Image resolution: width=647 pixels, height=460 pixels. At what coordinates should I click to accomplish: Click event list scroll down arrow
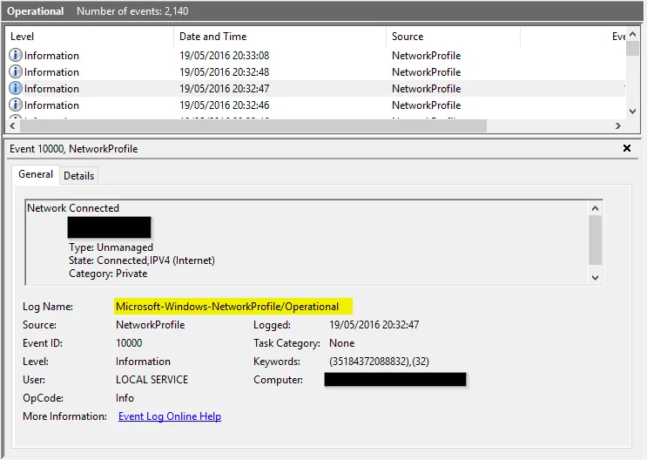click(x=632, y=111)
